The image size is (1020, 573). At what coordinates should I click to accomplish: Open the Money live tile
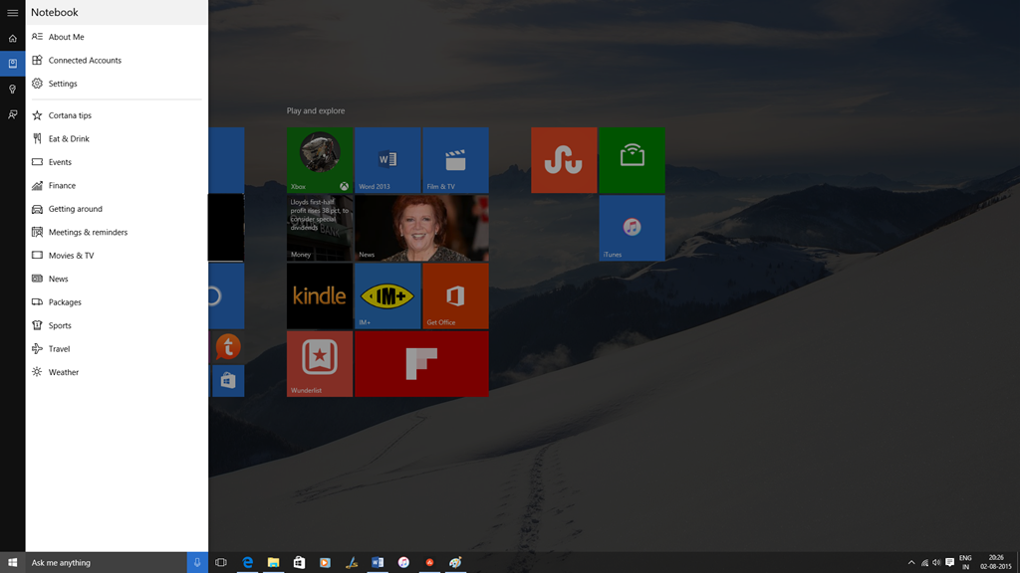point(320,228)
